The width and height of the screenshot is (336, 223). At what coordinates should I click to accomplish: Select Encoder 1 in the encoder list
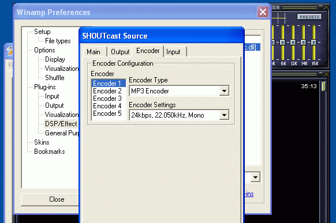109,84
